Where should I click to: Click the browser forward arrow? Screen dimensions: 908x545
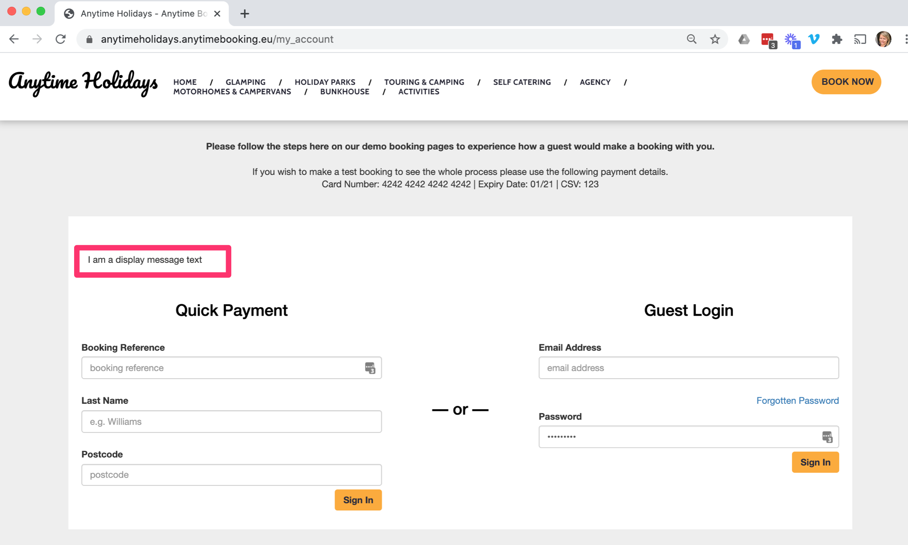(37, 39)
